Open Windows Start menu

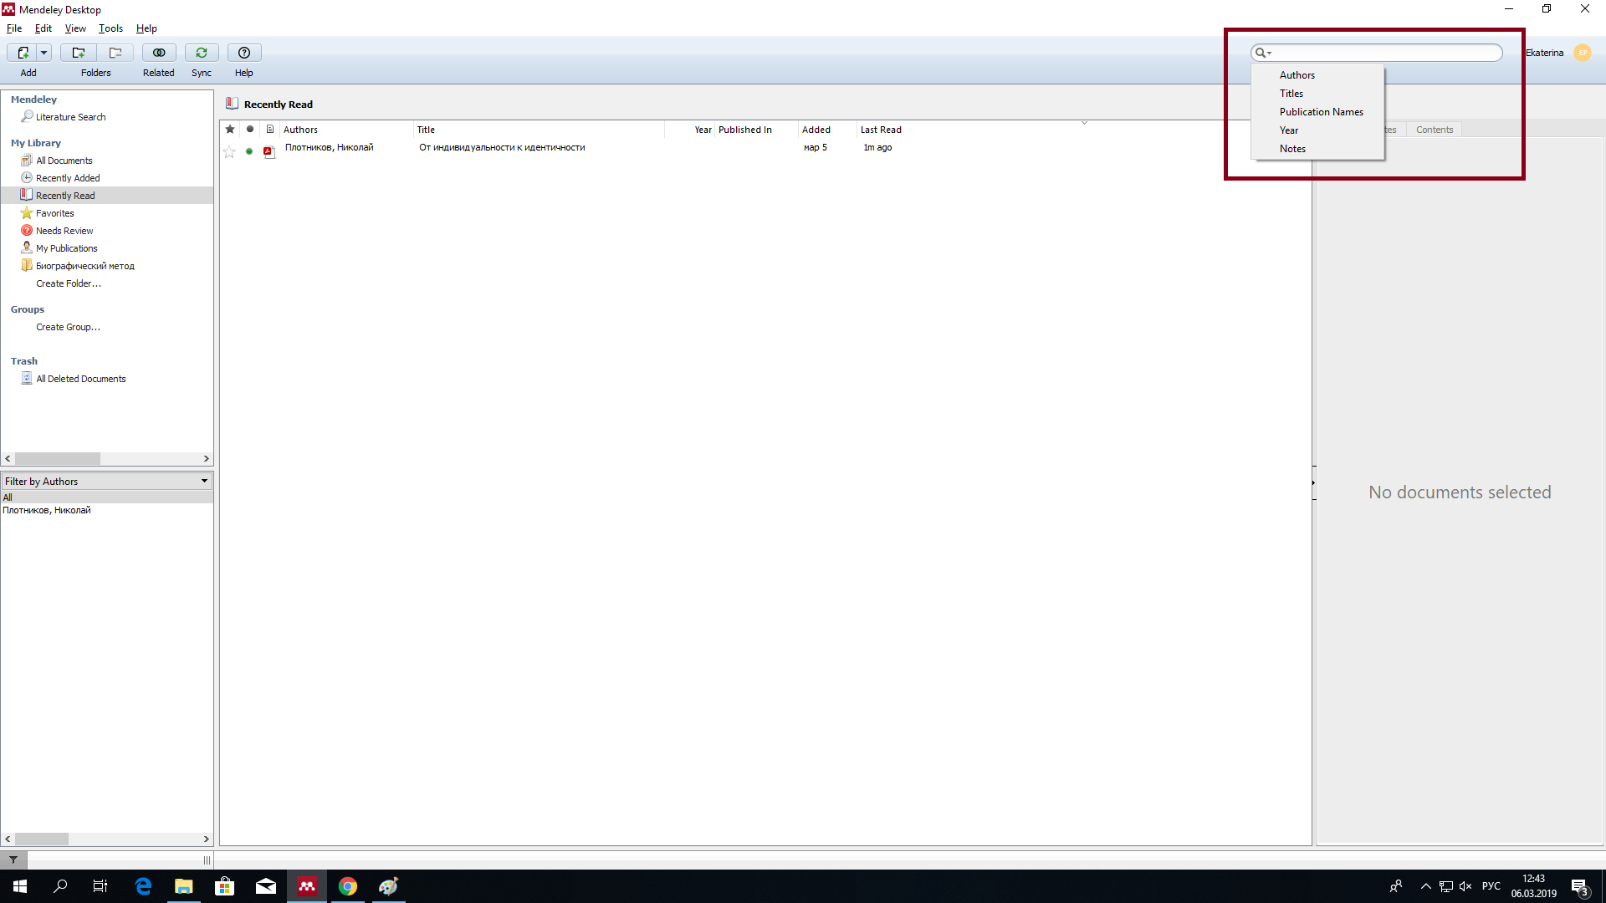pyautogui.click(x=20, y=886)
